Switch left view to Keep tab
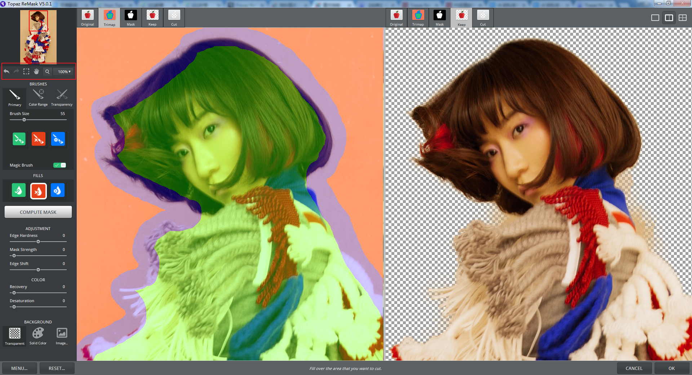692x375 pixels. tap(152, 18)
